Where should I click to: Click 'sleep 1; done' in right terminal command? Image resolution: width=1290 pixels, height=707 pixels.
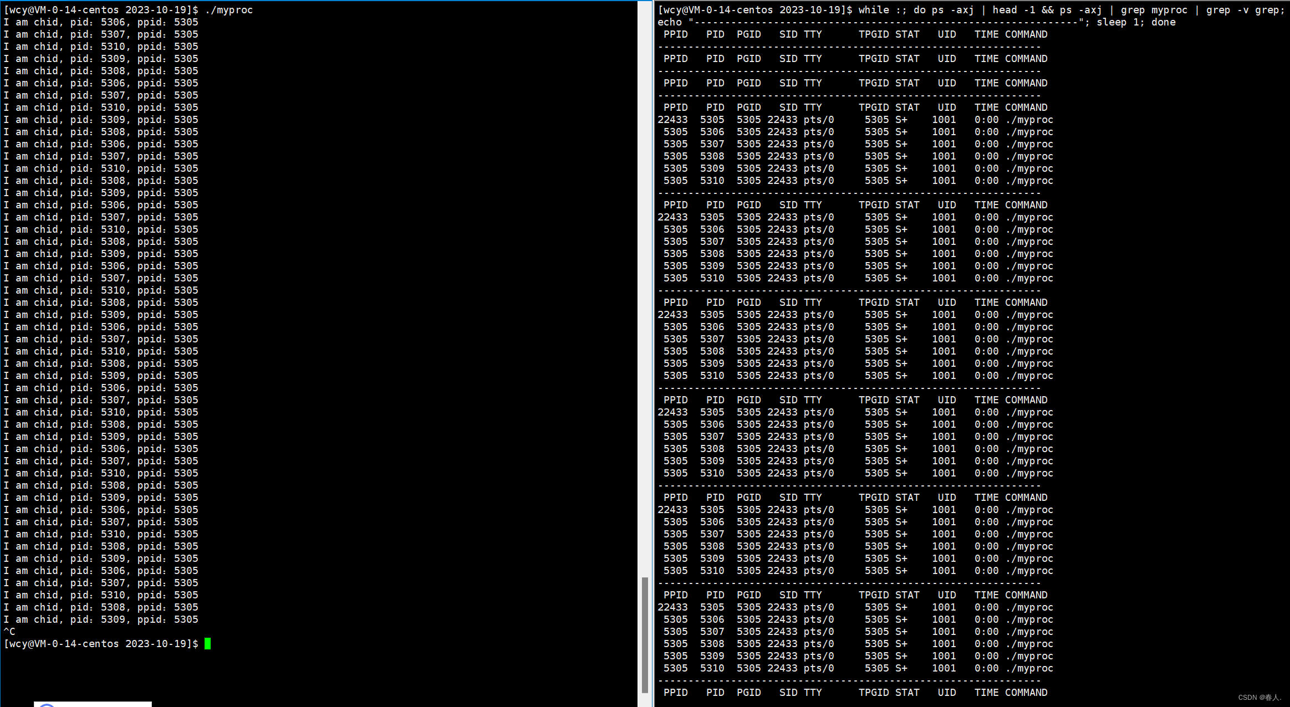click(x=1135, y=22)
